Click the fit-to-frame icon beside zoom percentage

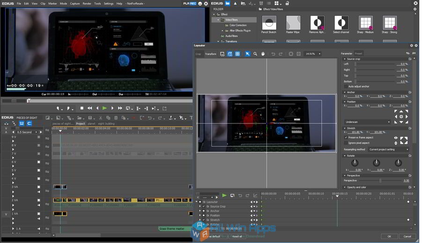coord(299,54)
